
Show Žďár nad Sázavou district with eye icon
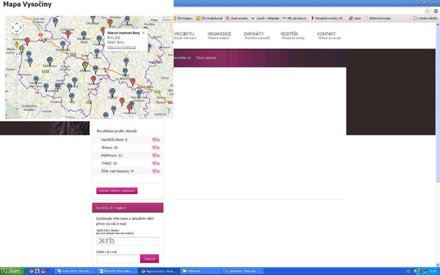156,171
